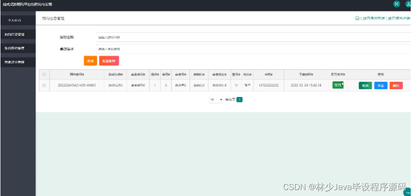Sort by the 下单时间 column header
The width and height of the screenshot is (413, 196).
(x=306, y=75)
